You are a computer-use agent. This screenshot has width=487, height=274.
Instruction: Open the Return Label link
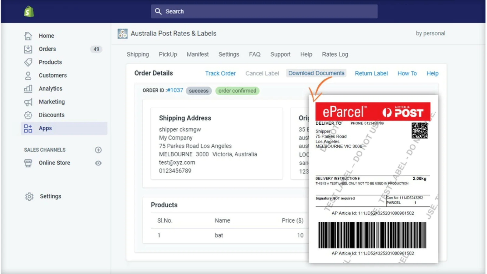371,73
